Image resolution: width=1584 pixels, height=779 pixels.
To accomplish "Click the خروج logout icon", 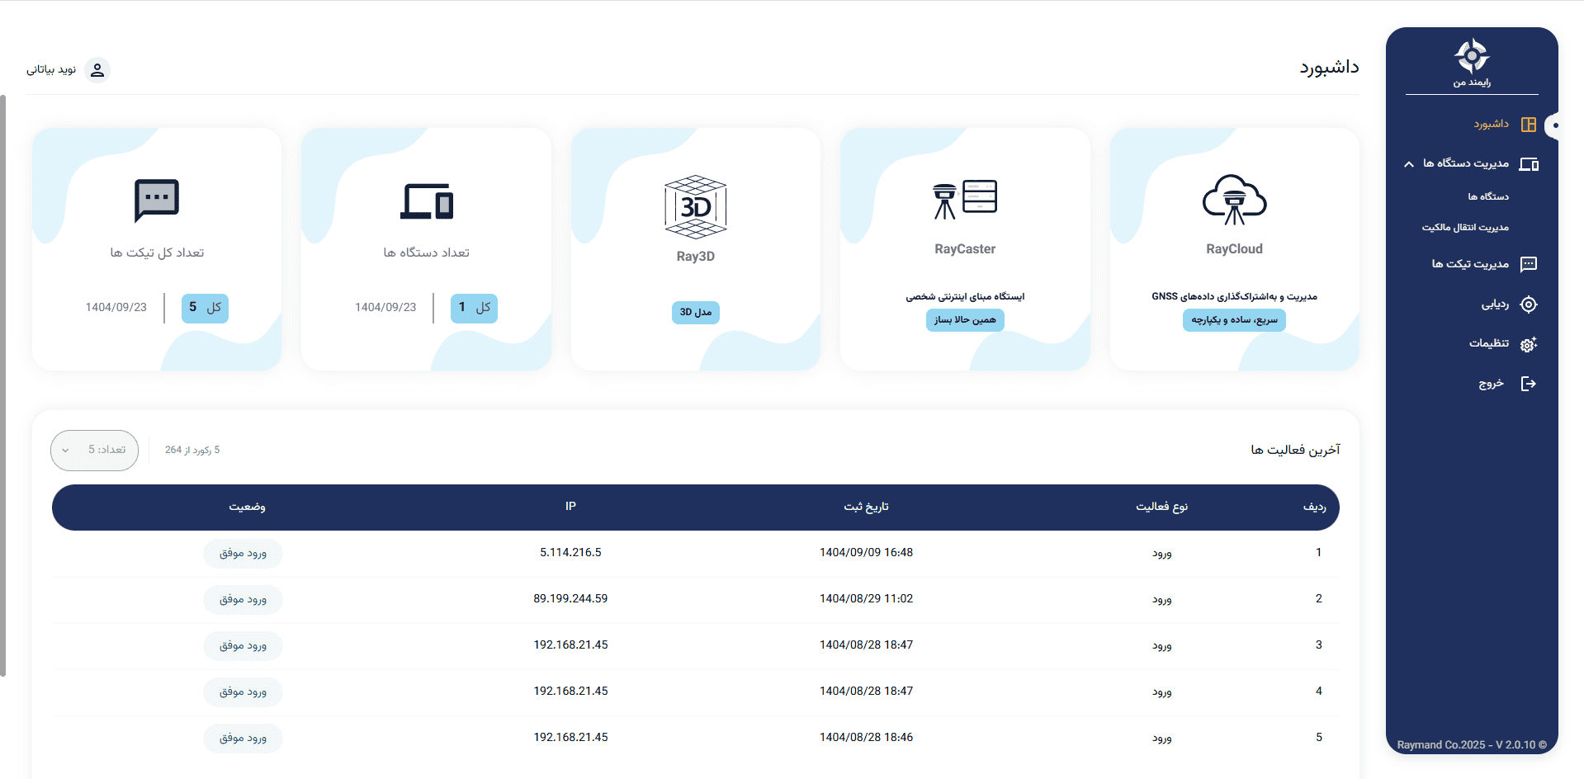I will click(x=1530, y=383).
